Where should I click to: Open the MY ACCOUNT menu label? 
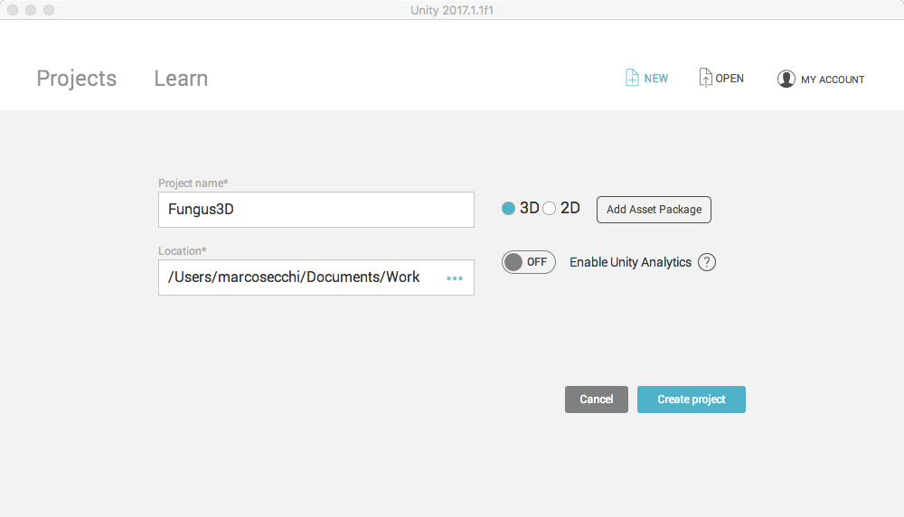click(833, 80)
